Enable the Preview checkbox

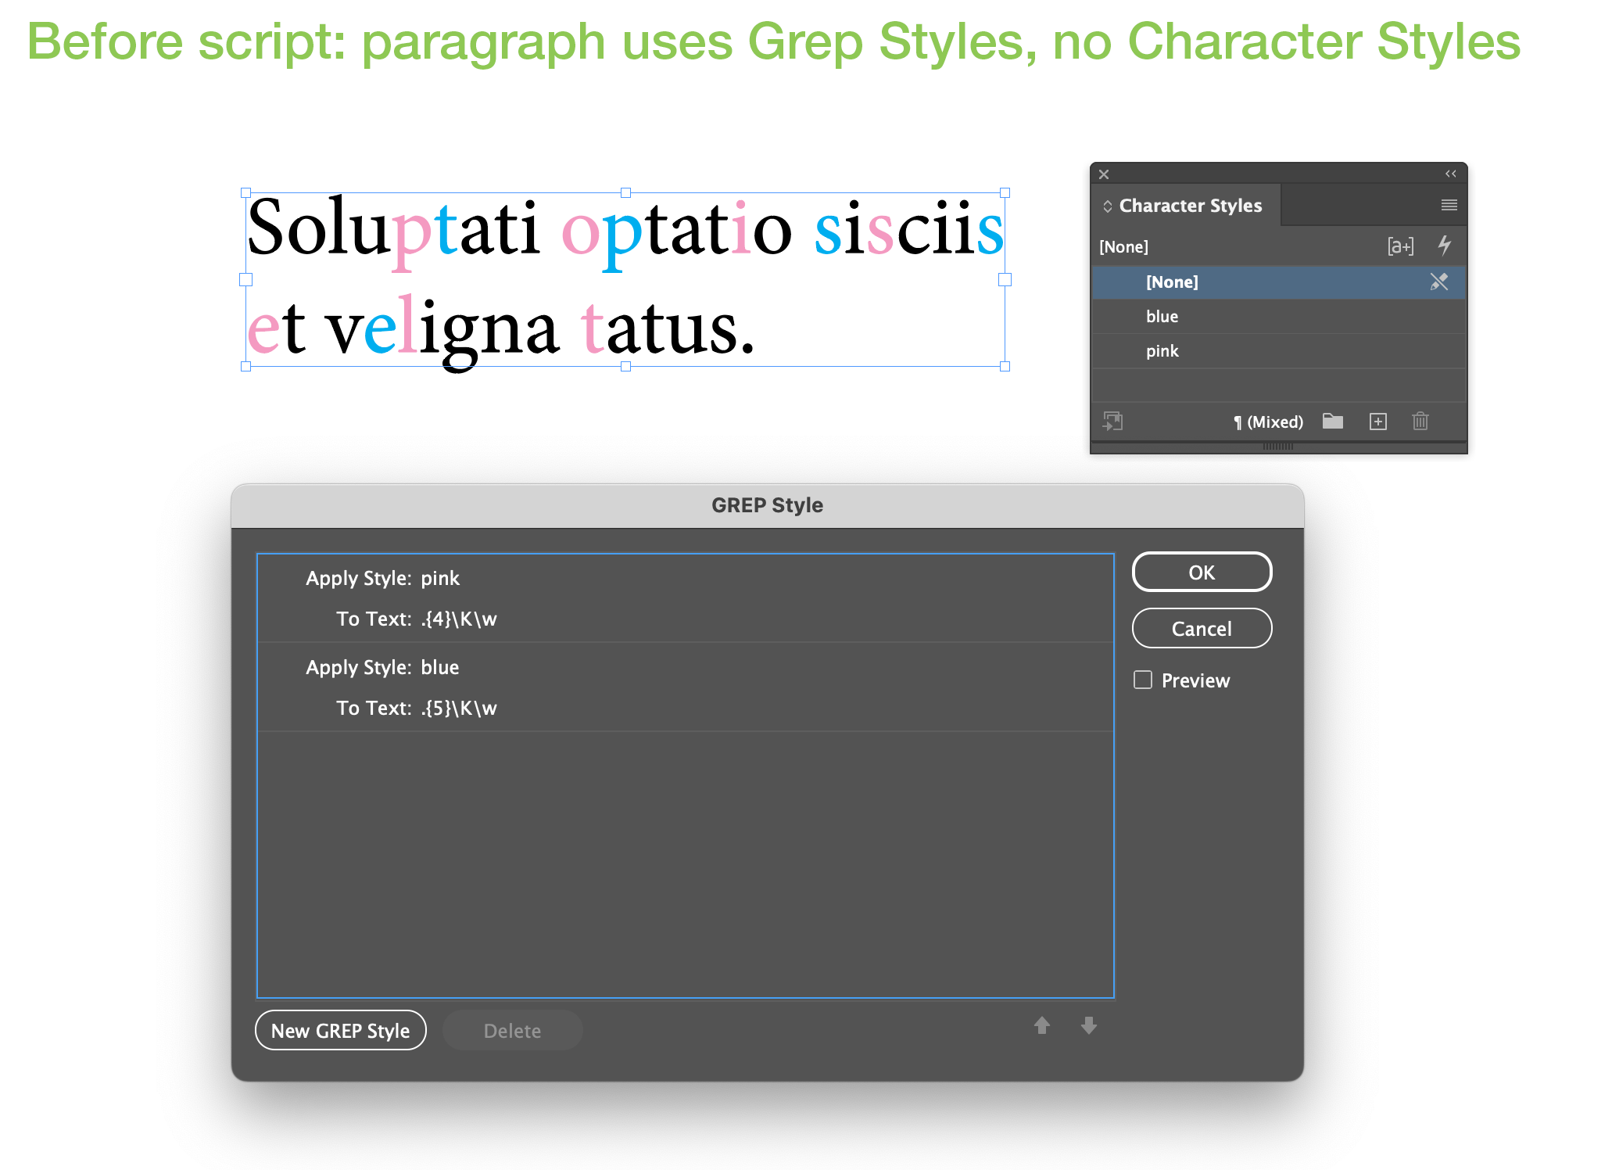[x=1143, y=680]
